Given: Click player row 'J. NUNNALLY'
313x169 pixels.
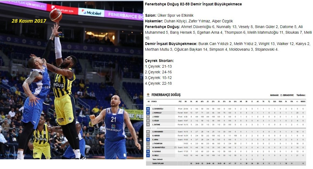Looking at the screenshot, I should [226, 113].
